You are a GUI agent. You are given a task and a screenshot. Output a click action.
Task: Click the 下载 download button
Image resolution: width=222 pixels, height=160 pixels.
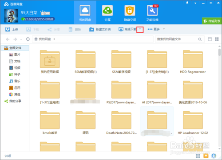[32, 29]
